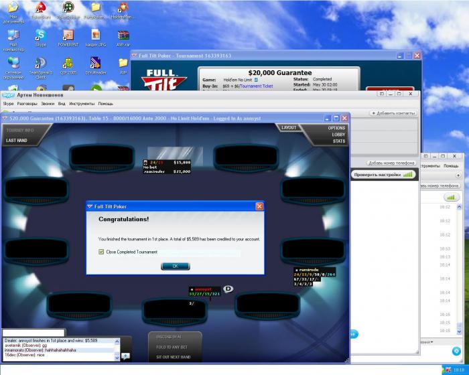
Task: Open Разговоры menu in Skype
Action: coord(27,104)
